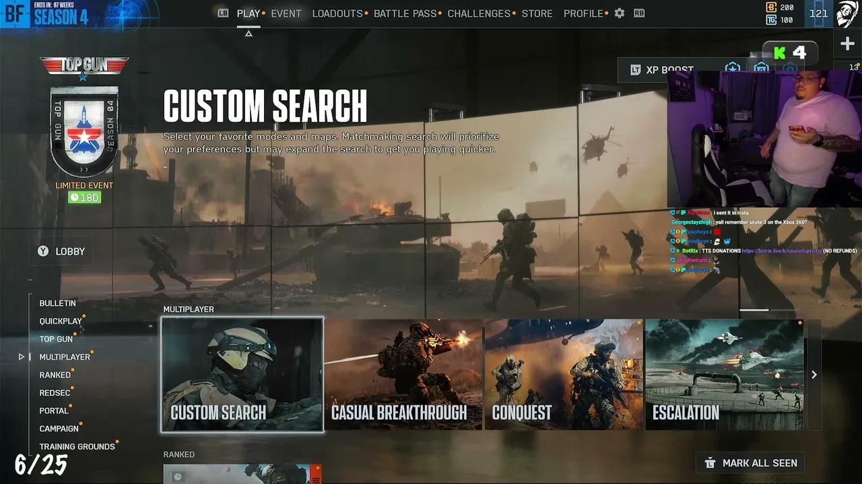The height and width of the screenshot is (484, 862).
Task: Select BULLETIN in the side menu
Action: pos(57,303)
